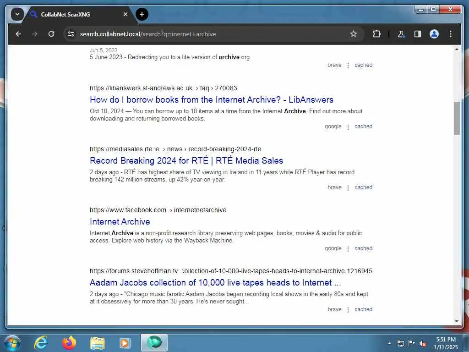This screenshot has height=352, width=469.
Task: Click the forward navigation arrow
Action: (35, 34)
